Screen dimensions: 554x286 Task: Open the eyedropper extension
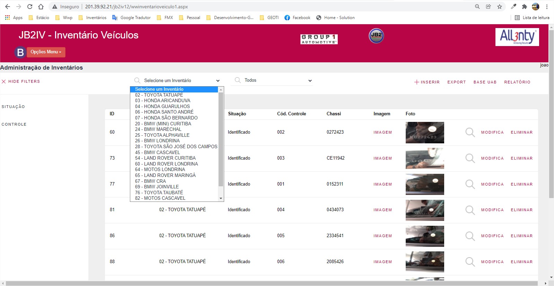[x=514, y=7]
